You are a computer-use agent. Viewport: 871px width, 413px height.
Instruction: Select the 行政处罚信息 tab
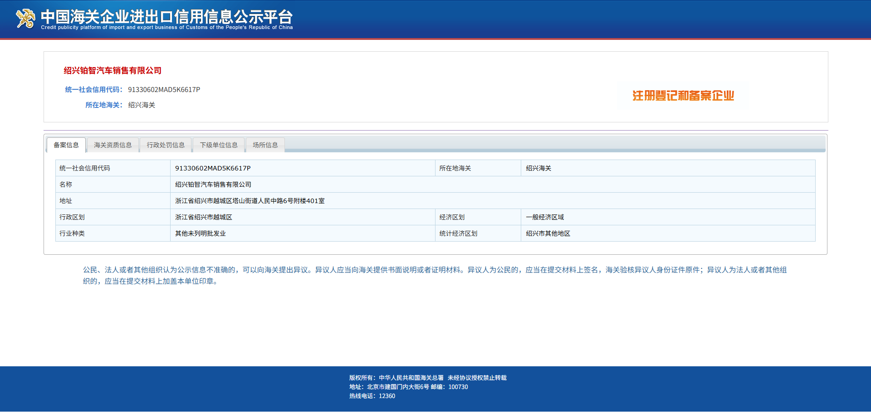click(166, 145)
